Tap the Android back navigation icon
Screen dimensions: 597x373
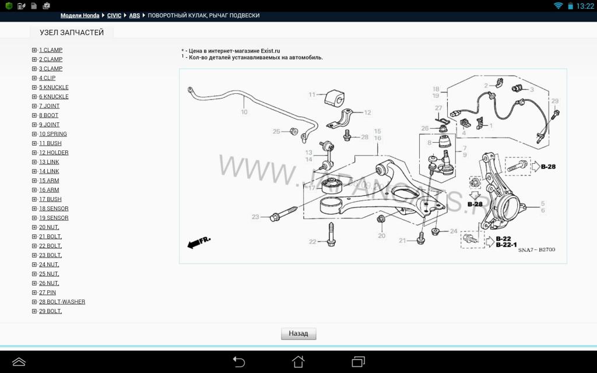click(x=238, y=361)
